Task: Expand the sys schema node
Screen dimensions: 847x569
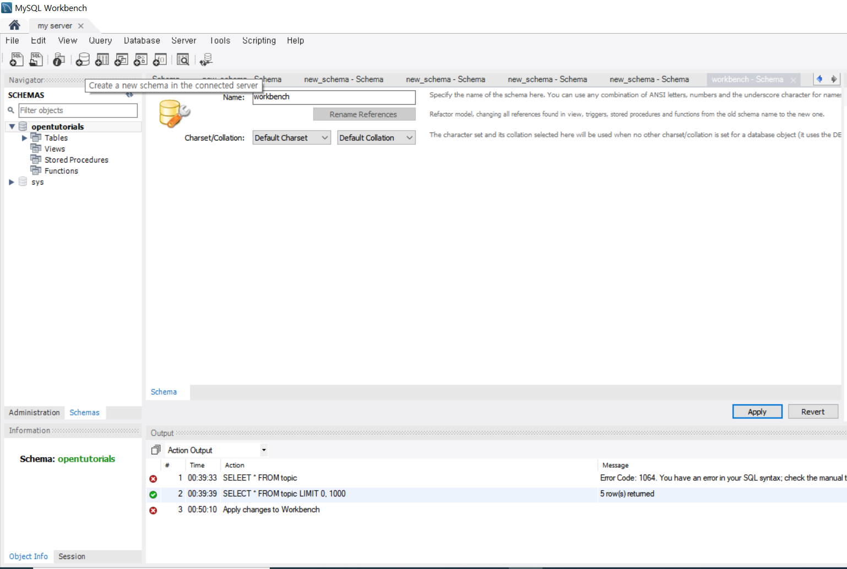Action: tap(12, 182)
